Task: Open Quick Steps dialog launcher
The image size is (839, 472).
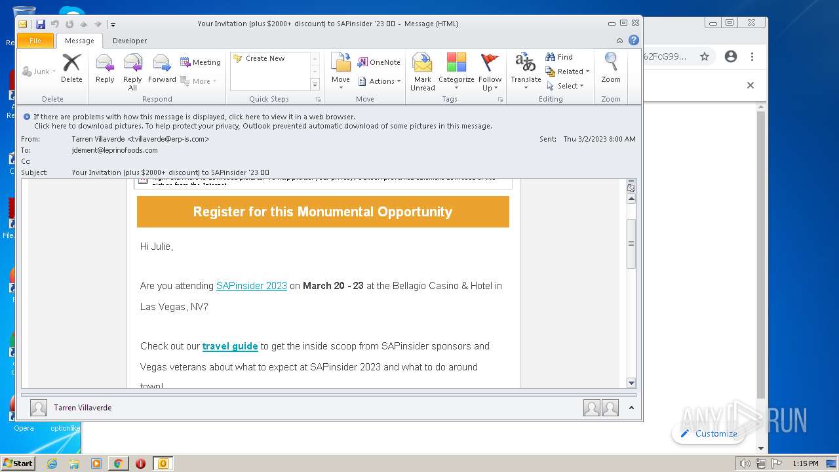Action: tap(319, 100)
